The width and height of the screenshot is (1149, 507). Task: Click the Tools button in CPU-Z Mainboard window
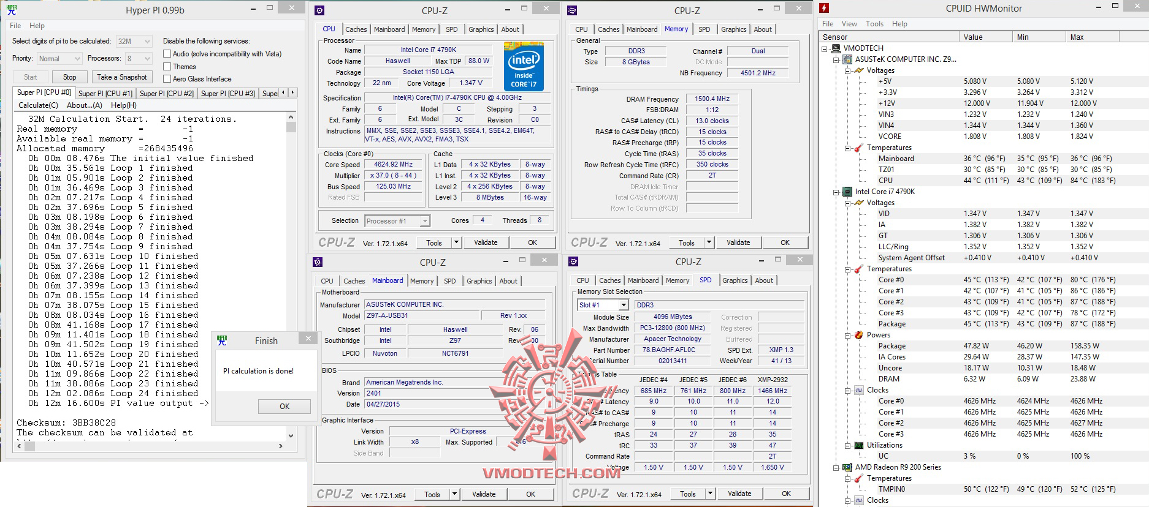point(432,494)
